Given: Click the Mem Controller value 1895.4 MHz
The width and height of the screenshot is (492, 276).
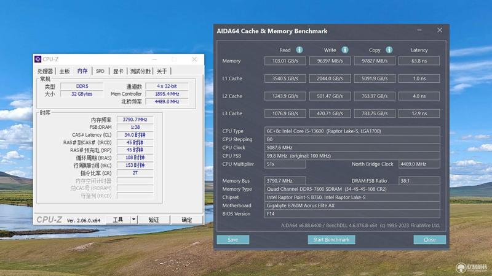Looking at the screenshot, I should [167, 94].
